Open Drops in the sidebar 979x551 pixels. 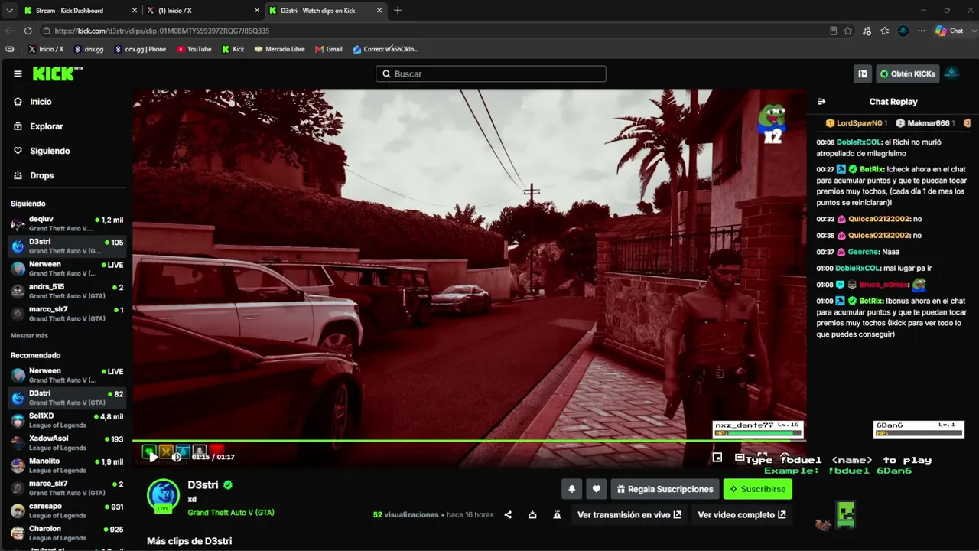41,175
